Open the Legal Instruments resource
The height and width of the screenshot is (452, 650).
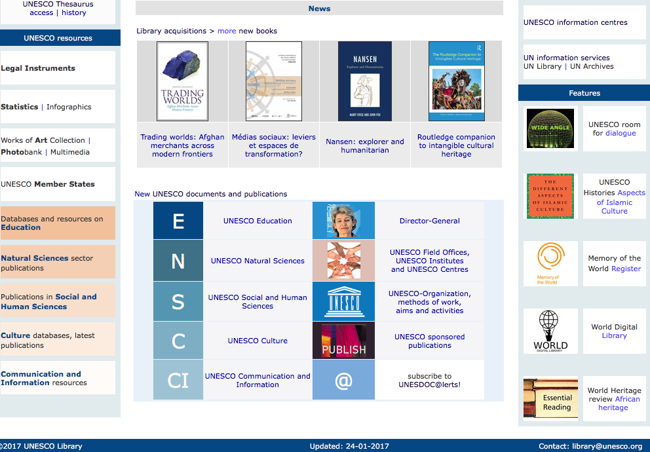click(x=38, y=68)
